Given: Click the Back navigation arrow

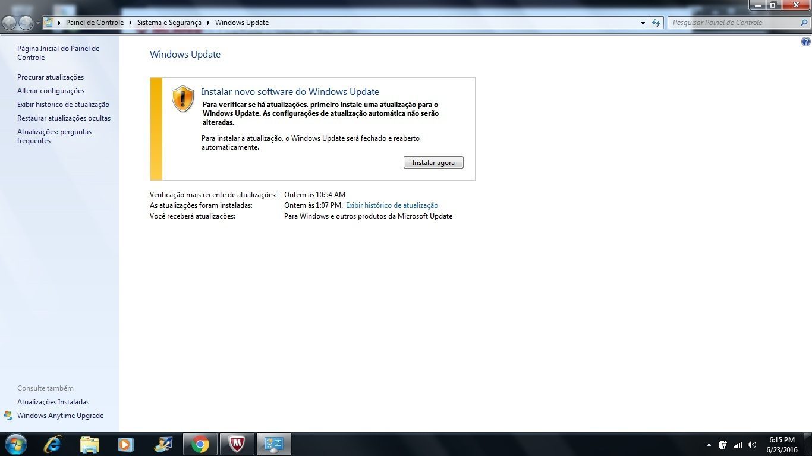Looking at the screenshot, I should [x=10, y=23].
